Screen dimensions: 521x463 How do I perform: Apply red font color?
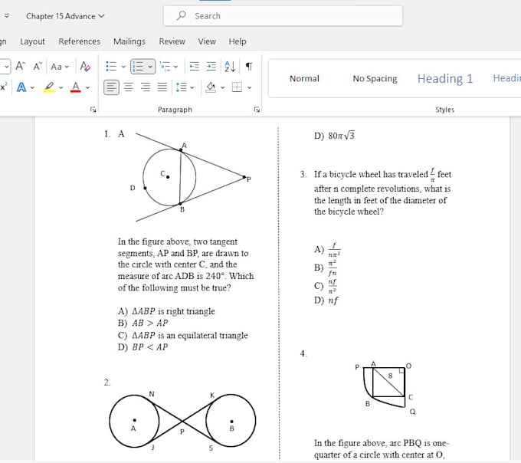click(x=76, y=87)
